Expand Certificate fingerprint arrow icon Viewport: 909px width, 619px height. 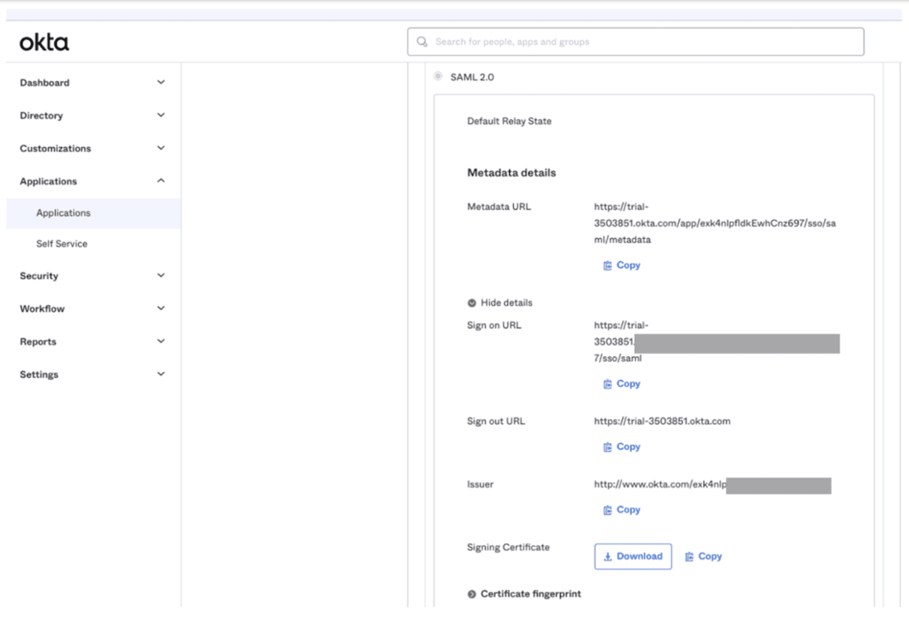[x=472, y=594]
